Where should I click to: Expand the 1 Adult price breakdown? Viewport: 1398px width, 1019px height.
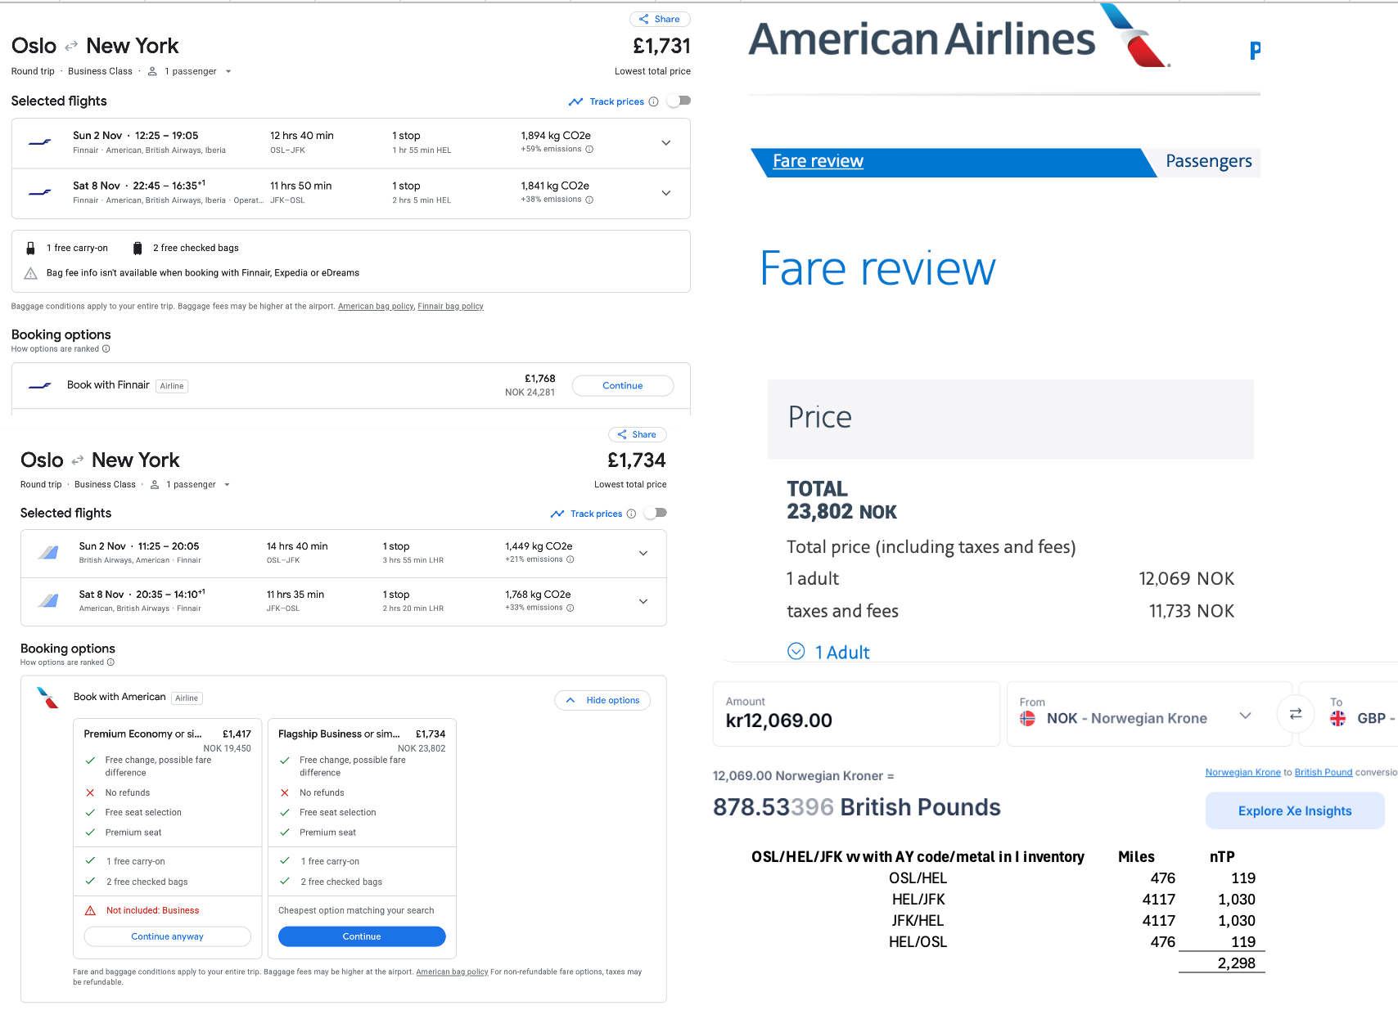pyautogui.click(x=795, y=652)
